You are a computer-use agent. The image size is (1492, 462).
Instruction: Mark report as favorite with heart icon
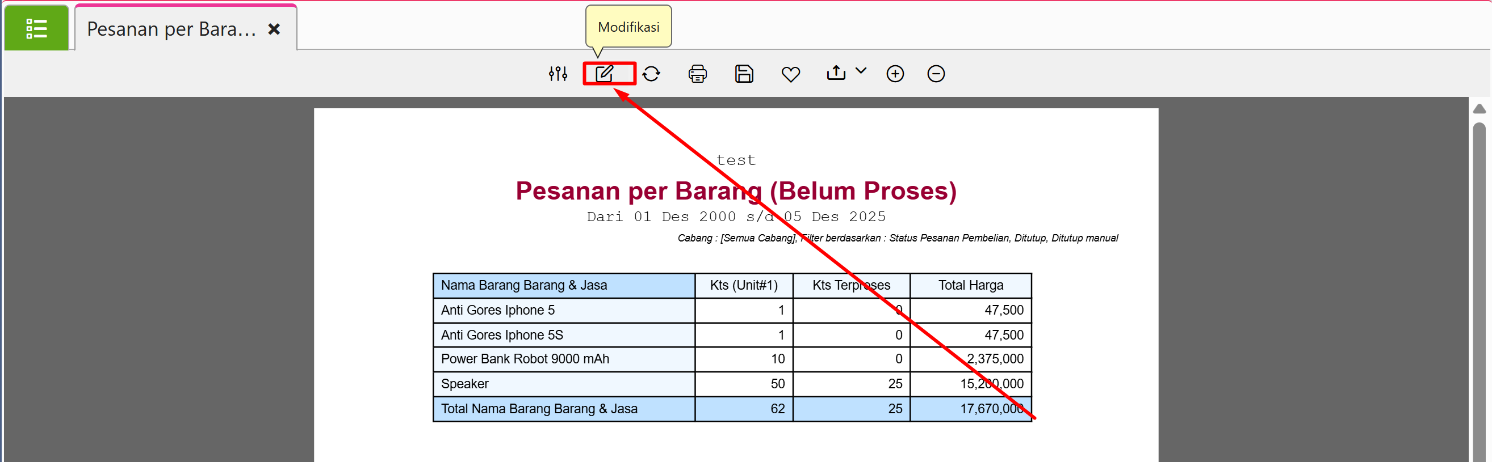791,74
